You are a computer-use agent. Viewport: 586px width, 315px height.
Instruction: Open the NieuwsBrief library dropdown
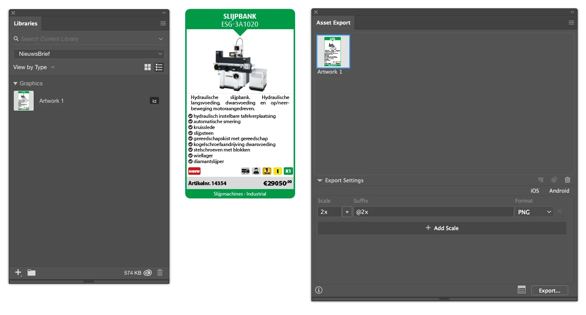click(89, 54)
